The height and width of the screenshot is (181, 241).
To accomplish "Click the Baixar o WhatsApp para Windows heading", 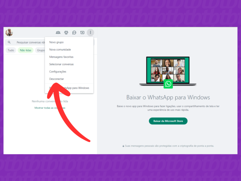I will point(168,98).
